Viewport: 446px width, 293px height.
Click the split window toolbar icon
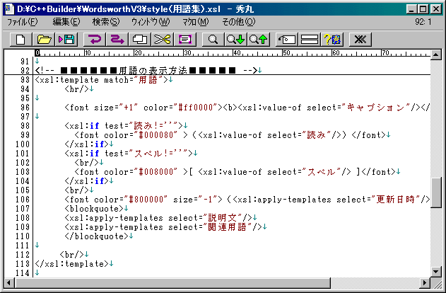pos(309,39)
